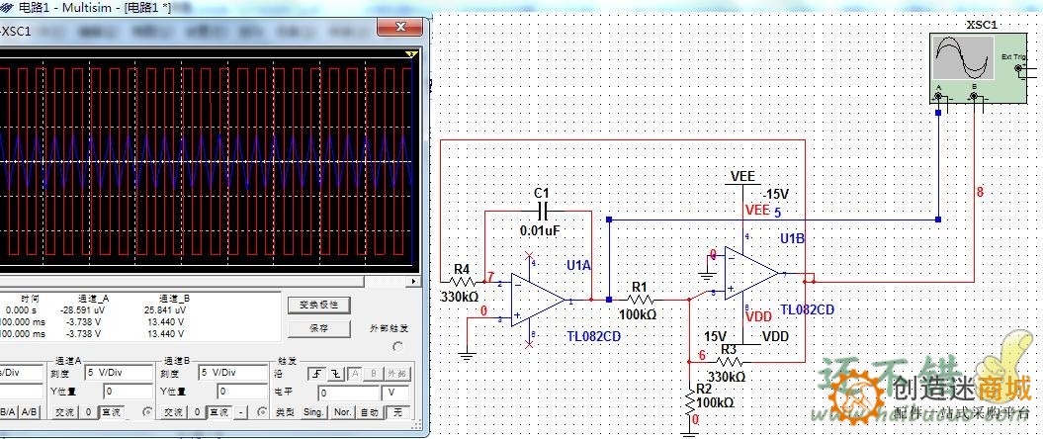Click net label 8 on the red wire
The height and width of the screenshot is (439, 1043).
tap(980, 192)
